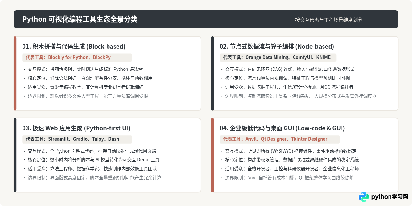Select heading 02. 节点式数据流与算子编排 (Node-based)

point(277,46)
